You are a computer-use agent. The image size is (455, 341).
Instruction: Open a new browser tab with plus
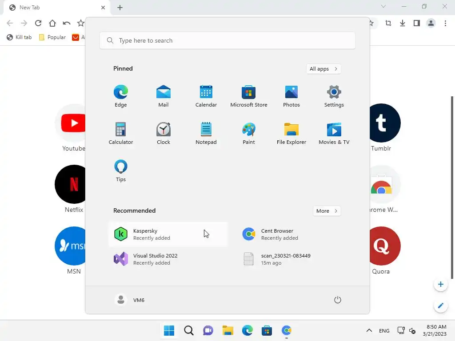click(x=120, y=8)
